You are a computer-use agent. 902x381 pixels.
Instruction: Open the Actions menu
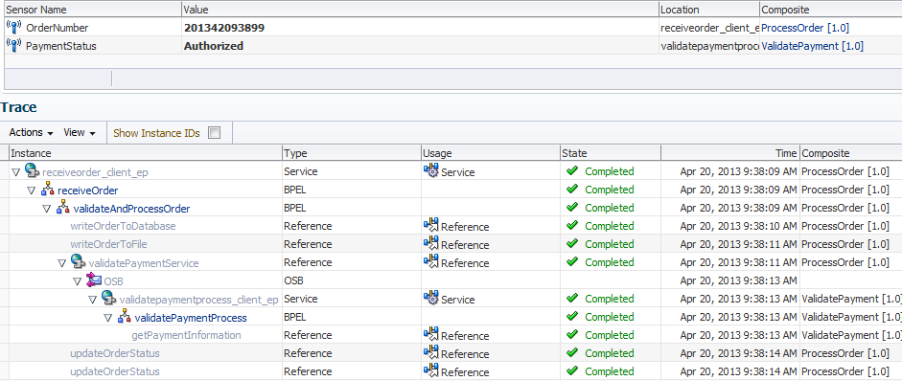tap(31, 133)
